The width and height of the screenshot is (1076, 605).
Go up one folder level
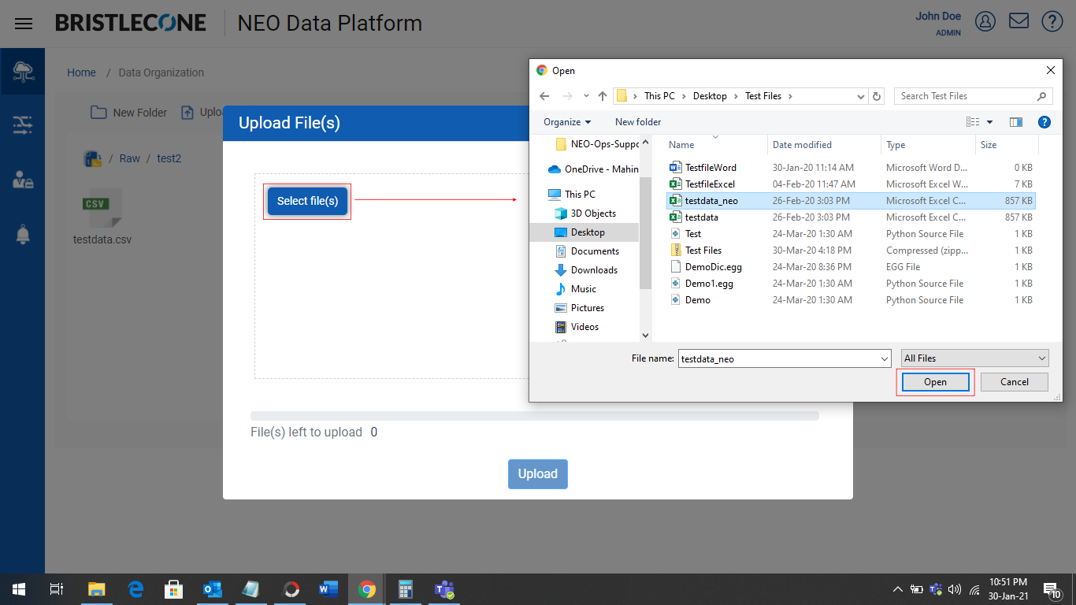coord(603,96)
